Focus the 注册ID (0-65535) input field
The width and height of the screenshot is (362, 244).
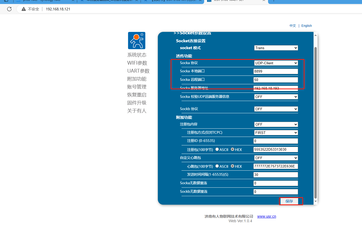[276, 141]
